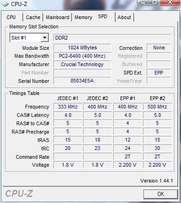Click the serial number 85034E5A

(x=82, y=81)
